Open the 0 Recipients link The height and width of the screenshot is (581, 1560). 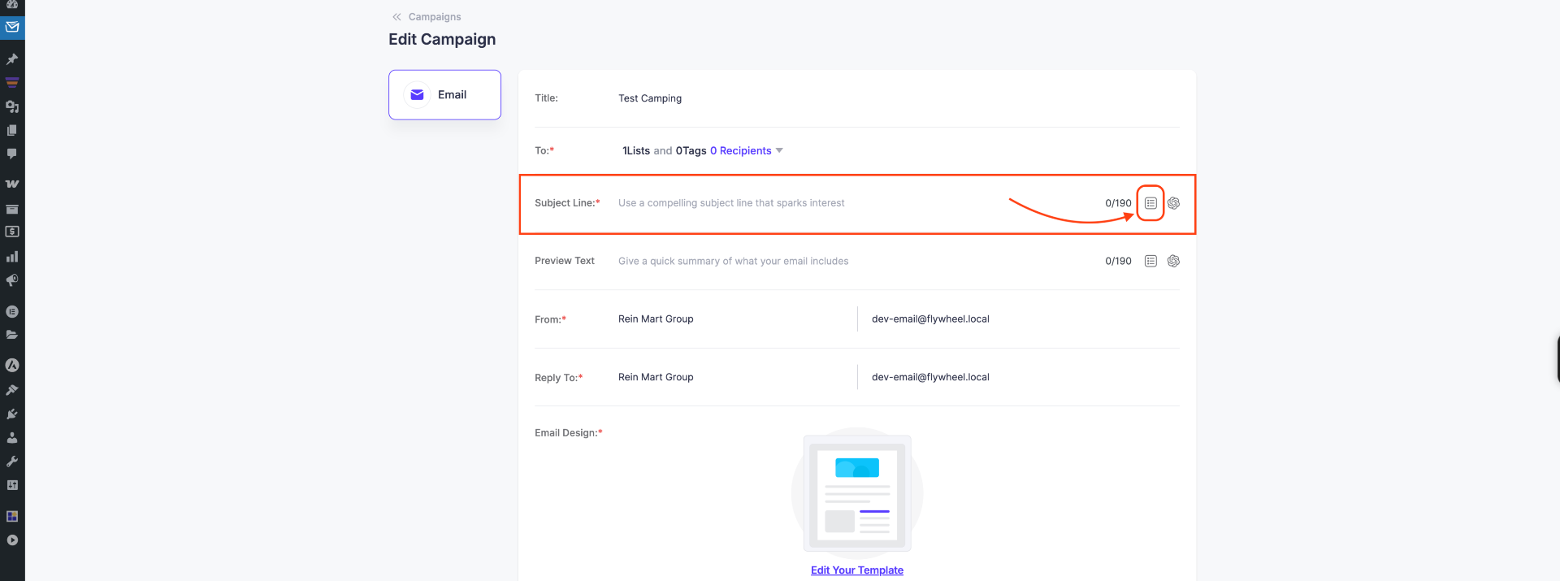tap(741, 150)
